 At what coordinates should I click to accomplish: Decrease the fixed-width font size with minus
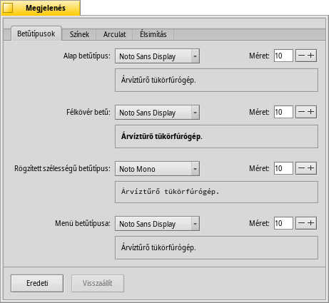pos(301,168)
